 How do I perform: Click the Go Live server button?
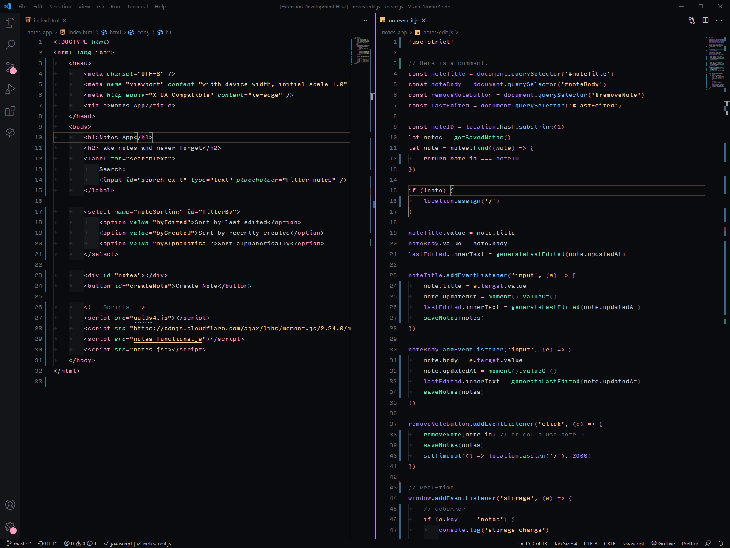(x=663, y=543)
